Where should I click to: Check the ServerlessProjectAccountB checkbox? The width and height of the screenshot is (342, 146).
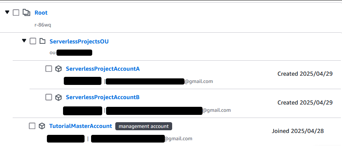[49, 97]
